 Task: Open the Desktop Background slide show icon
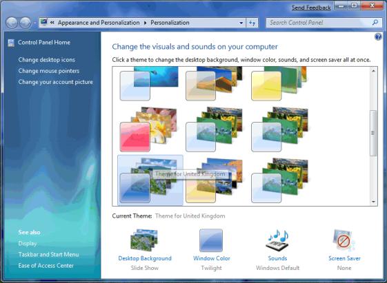(144, 240)
